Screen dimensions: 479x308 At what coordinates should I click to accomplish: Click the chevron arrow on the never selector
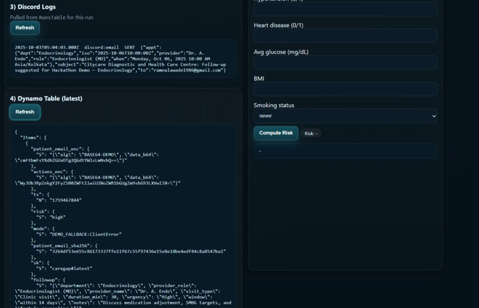point(433,116)
